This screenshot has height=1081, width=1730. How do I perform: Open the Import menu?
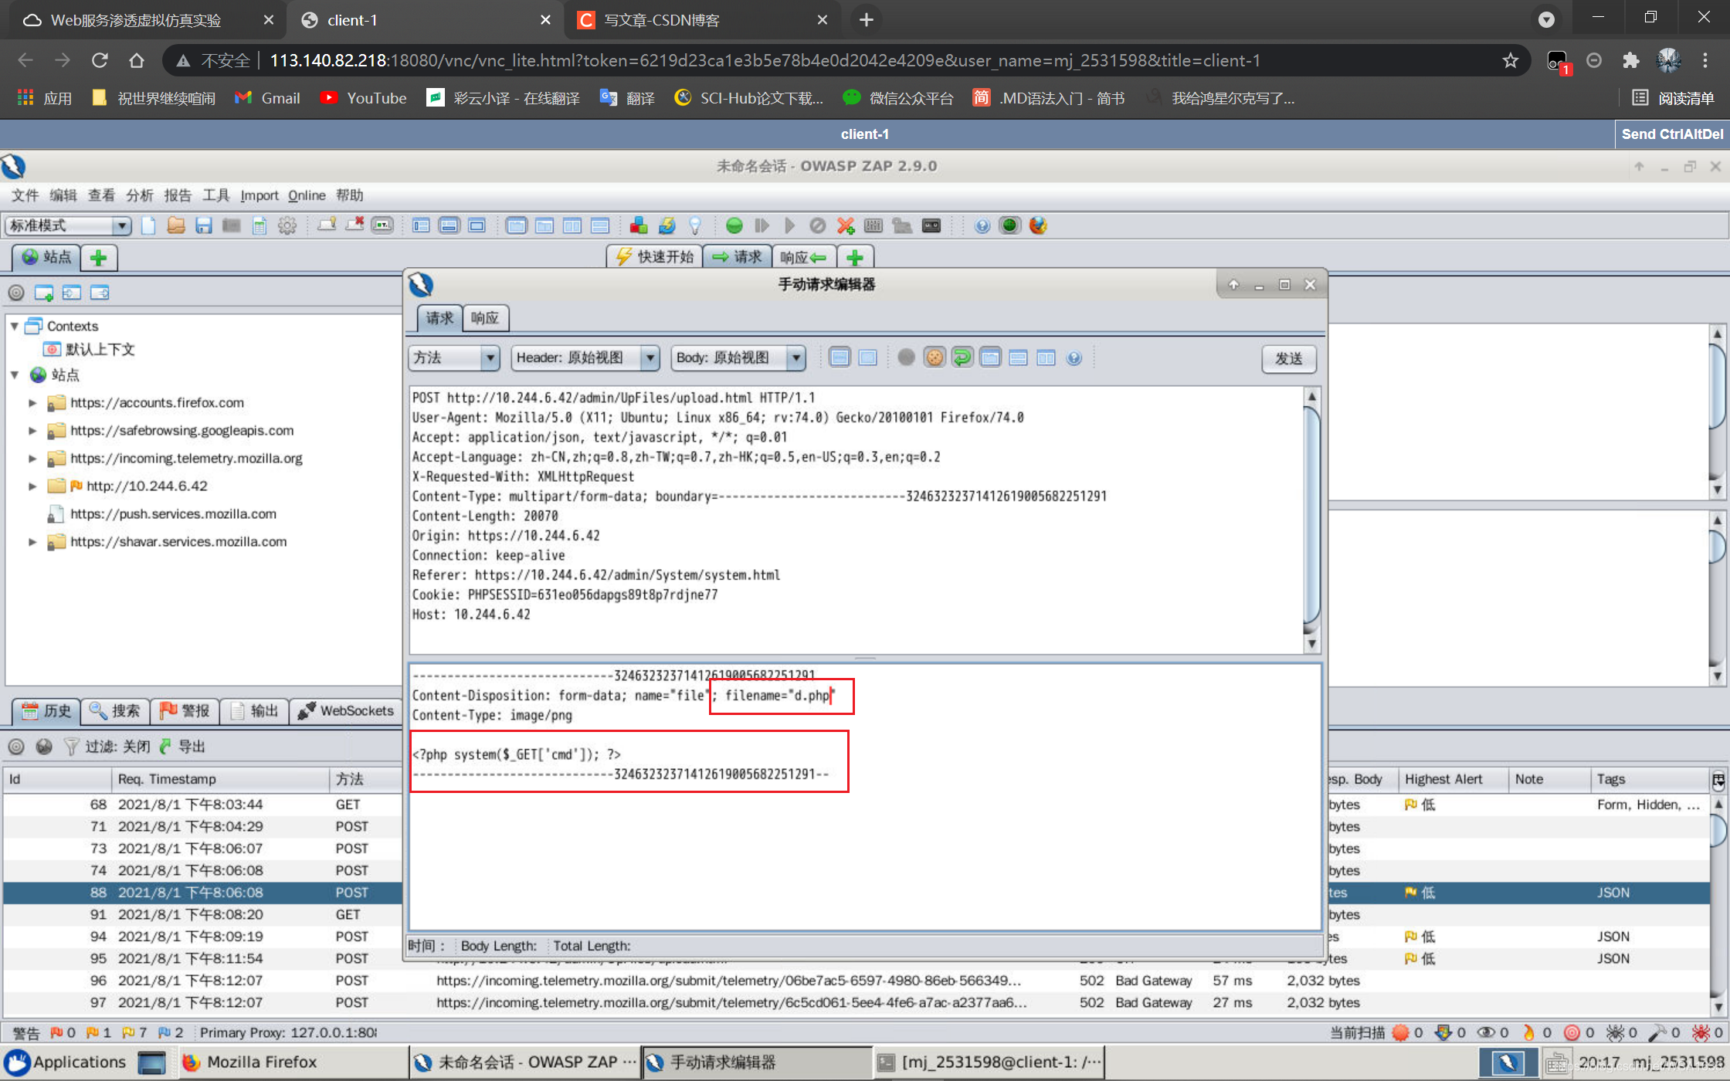(259, 195)
